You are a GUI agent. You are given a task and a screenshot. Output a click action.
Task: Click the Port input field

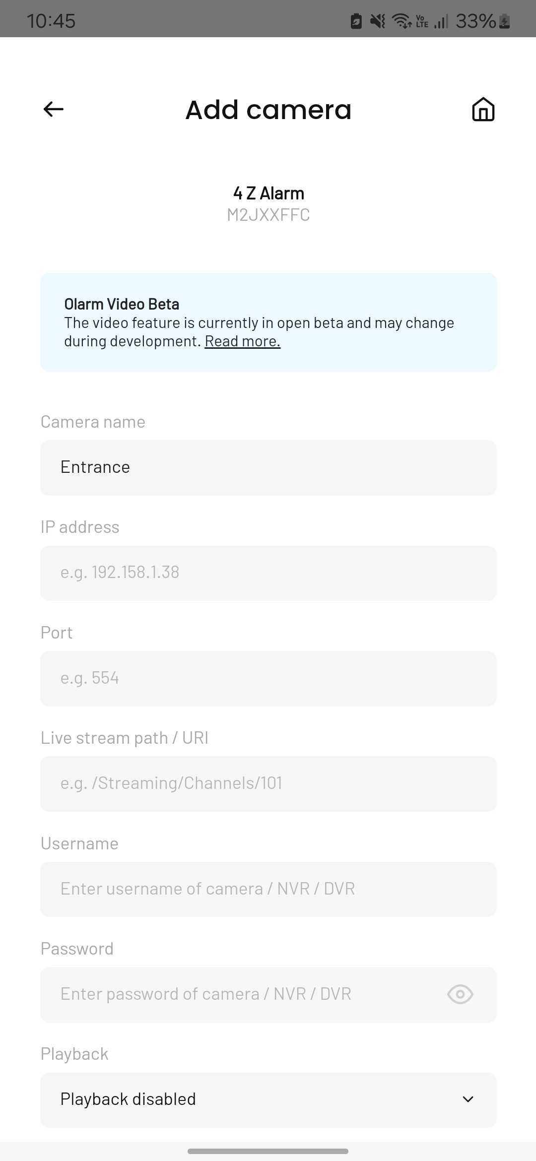click(268, 678)
